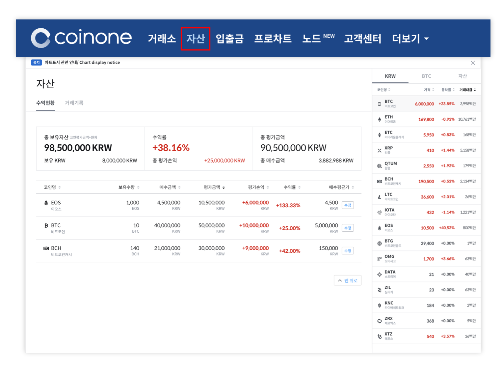Viewport: 503px width, 375px height.
Task: Click the Bitcoin icon in the sidebar market list
Action: tap(379, 103)
